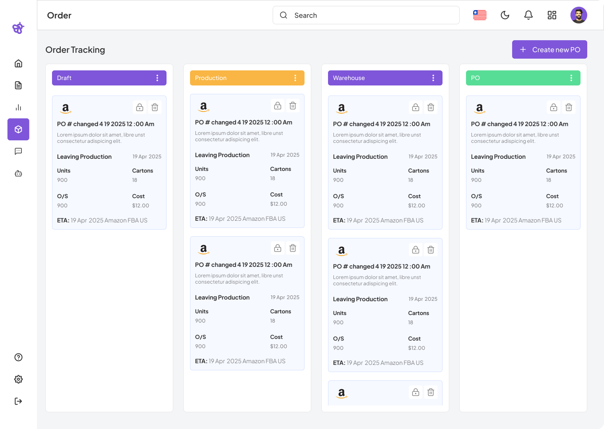Open the Warehouse column three-dot menu

coord(433,78)
